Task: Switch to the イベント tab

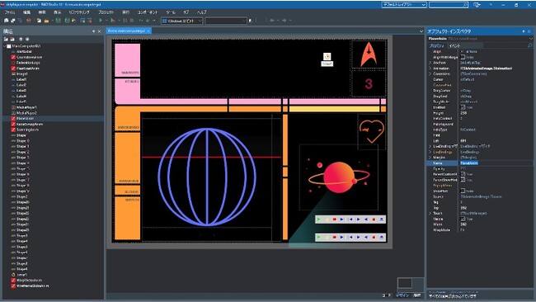Action: coord(454,45)
